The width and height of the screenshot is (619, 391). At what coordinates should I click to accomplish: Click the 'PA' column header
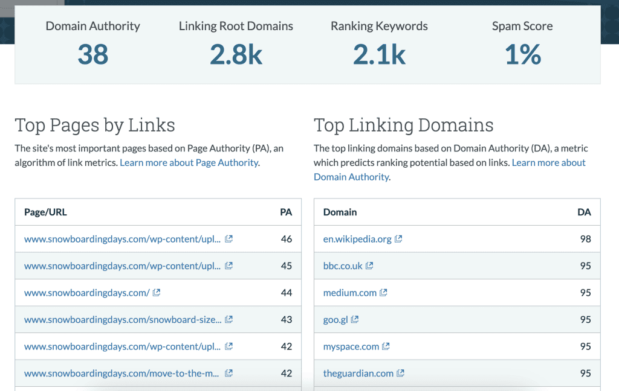click(x=286, y=212)
